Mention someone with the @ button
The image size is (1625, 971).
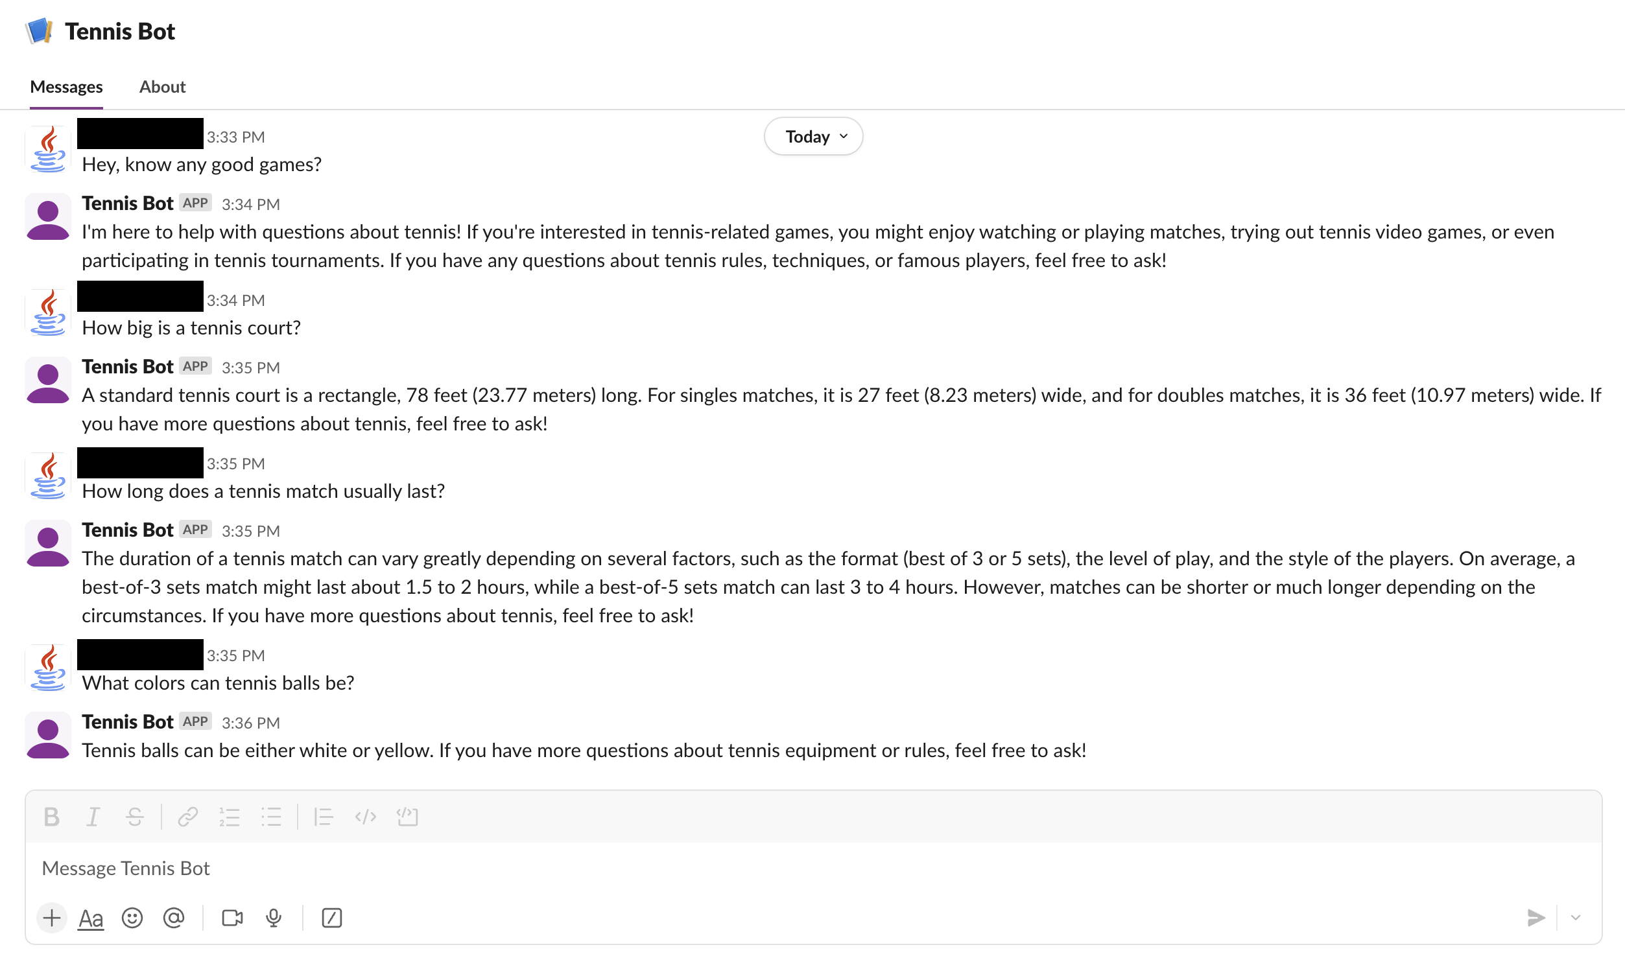(x=173, y=917)
